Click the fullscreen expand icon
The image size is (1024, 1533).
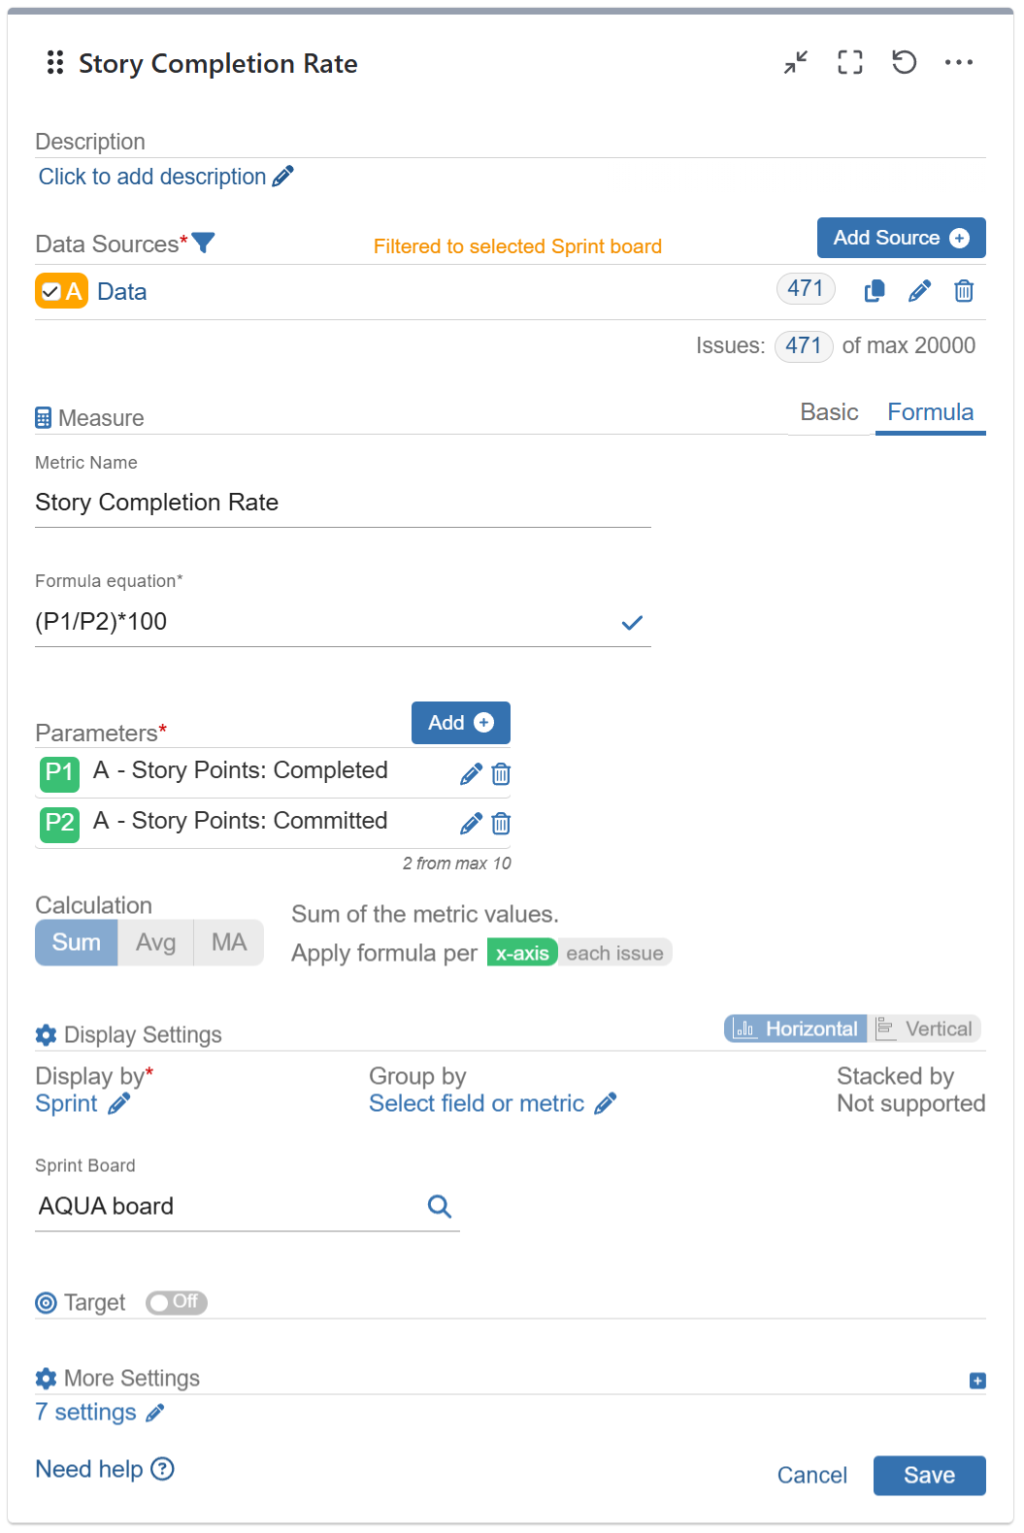(x=850, y=63)
